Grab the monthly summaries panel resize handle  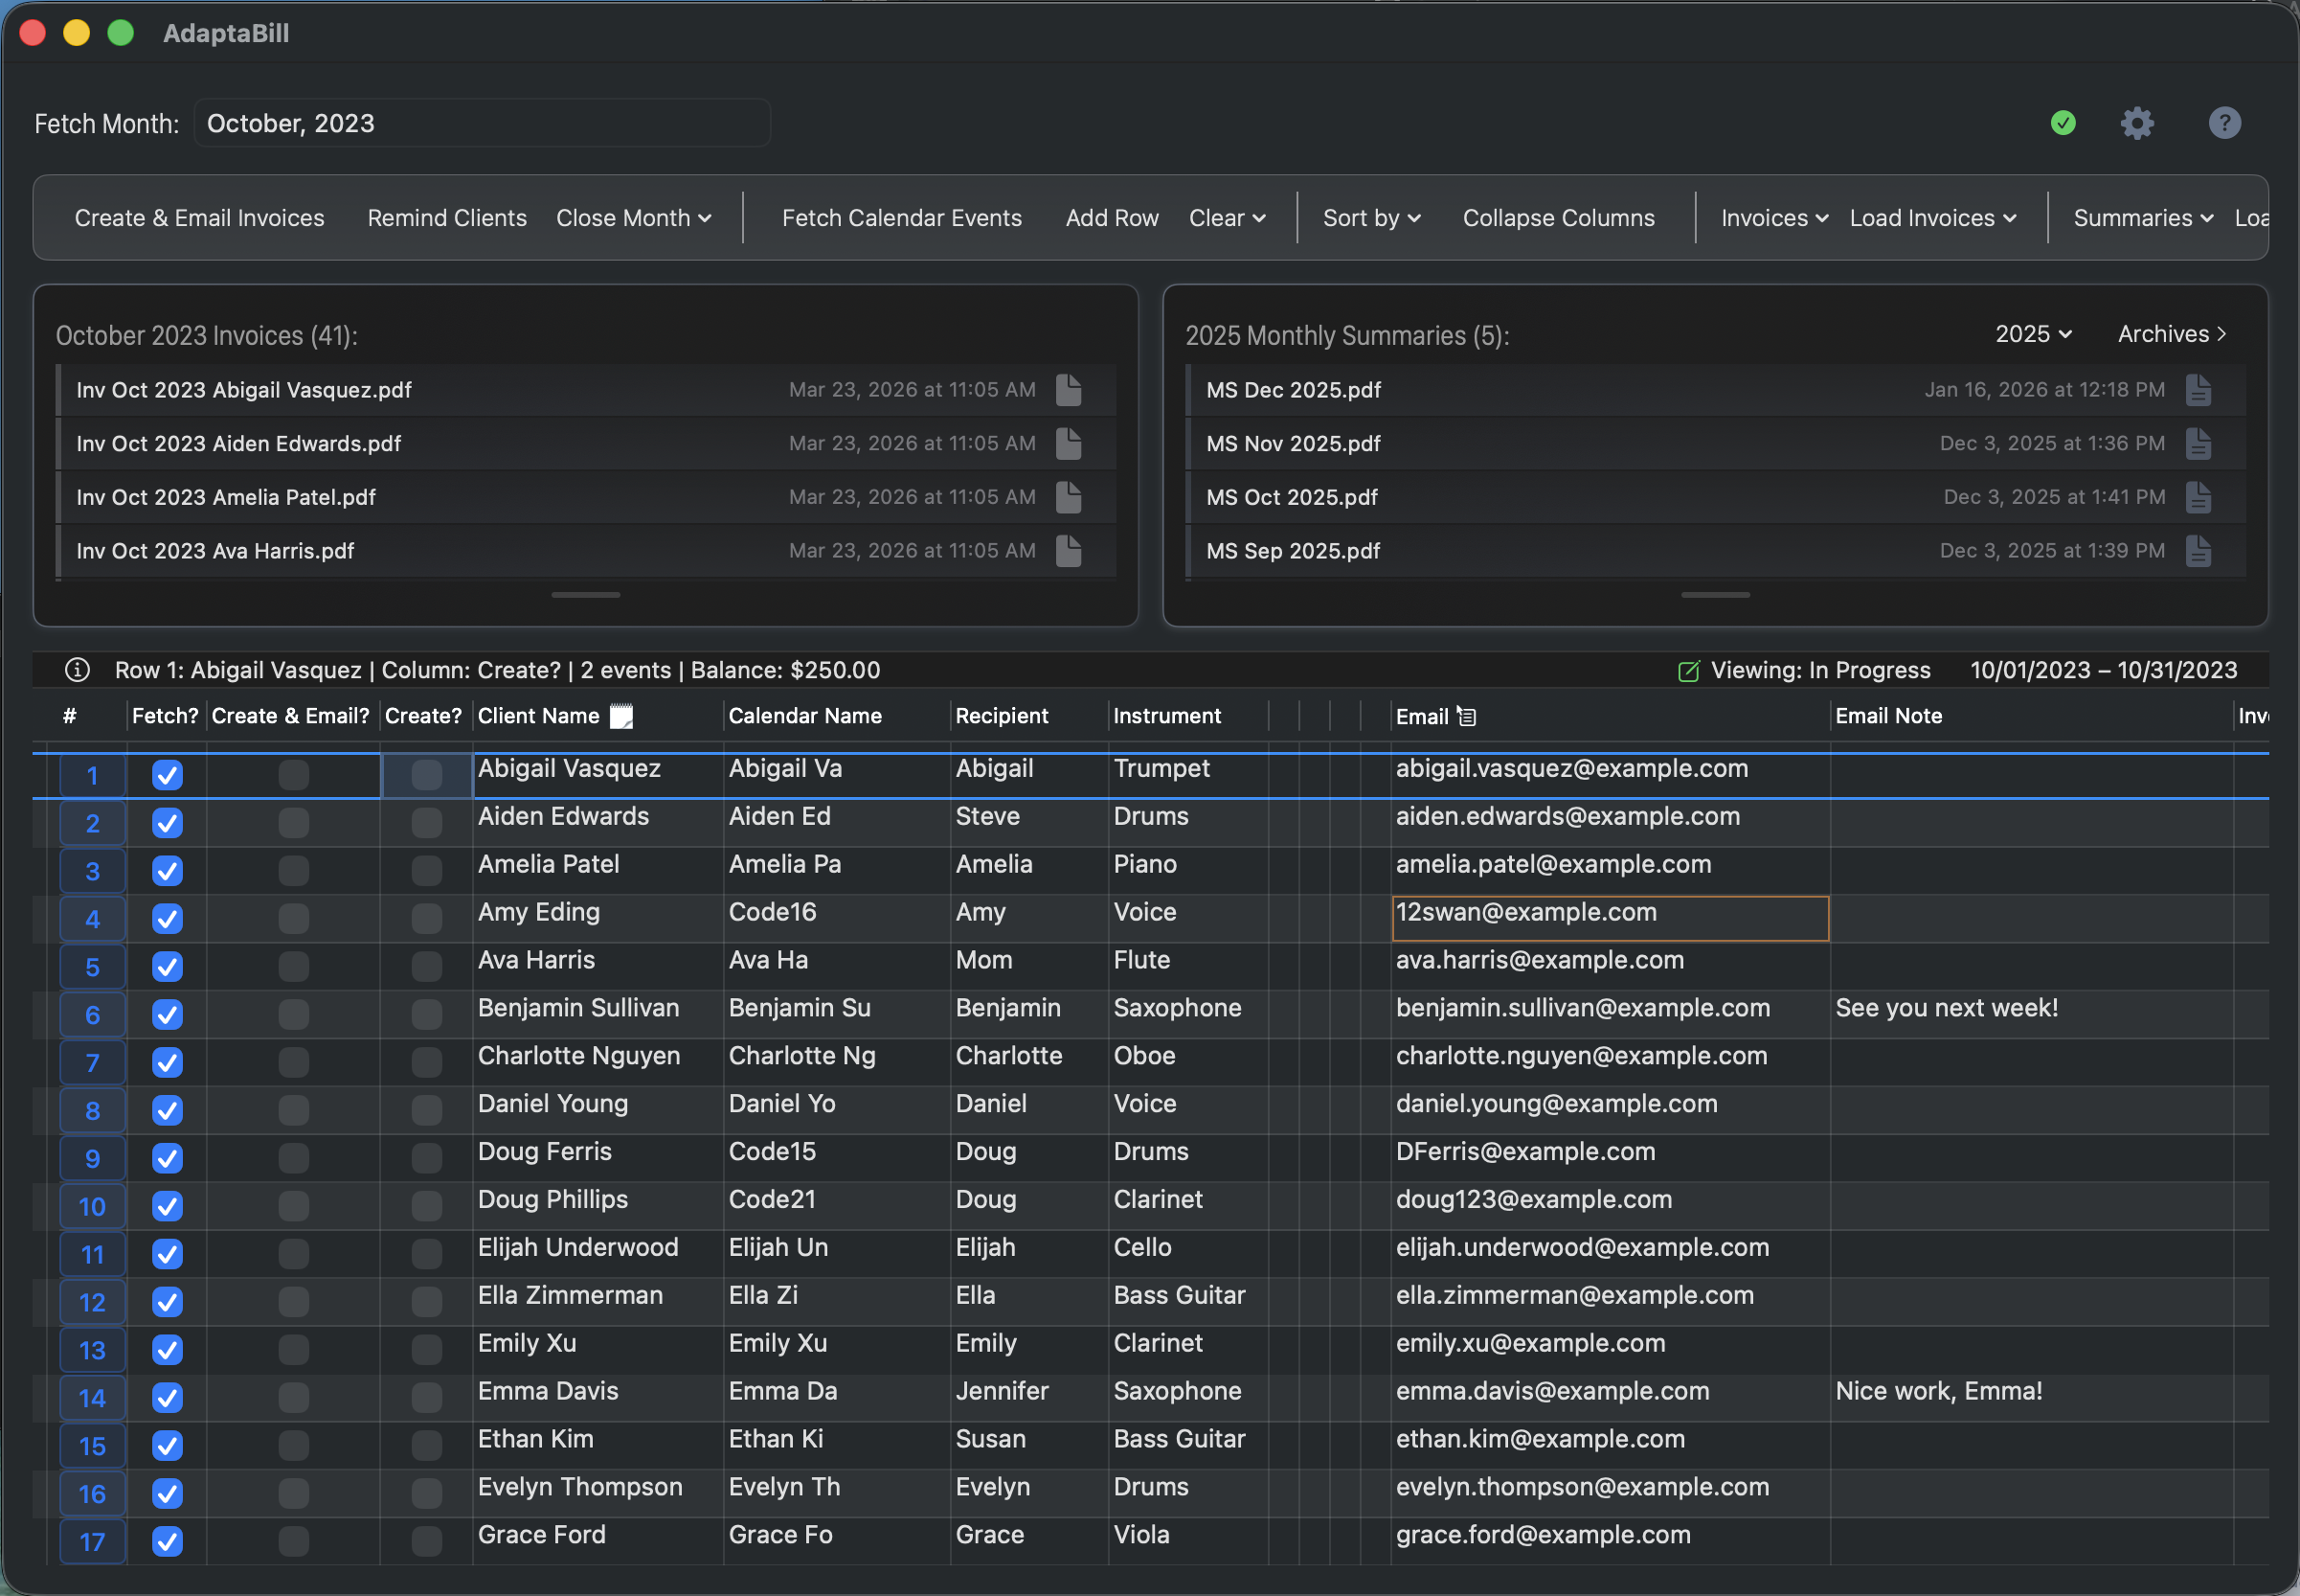(1715, 595)
